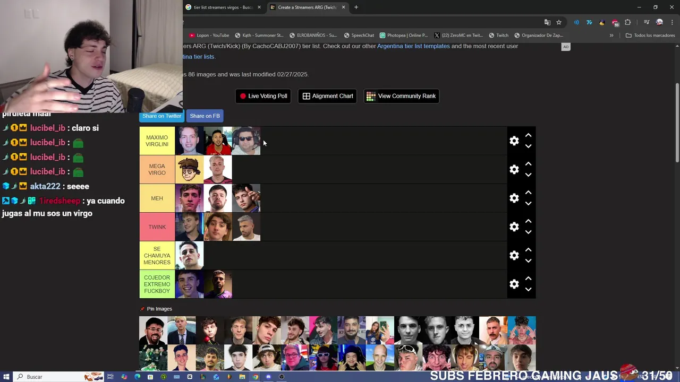This screenshot has width=680, height=382.
Task: Expand the hidden bookmarks chevron
Action: (x=611, y=36)
